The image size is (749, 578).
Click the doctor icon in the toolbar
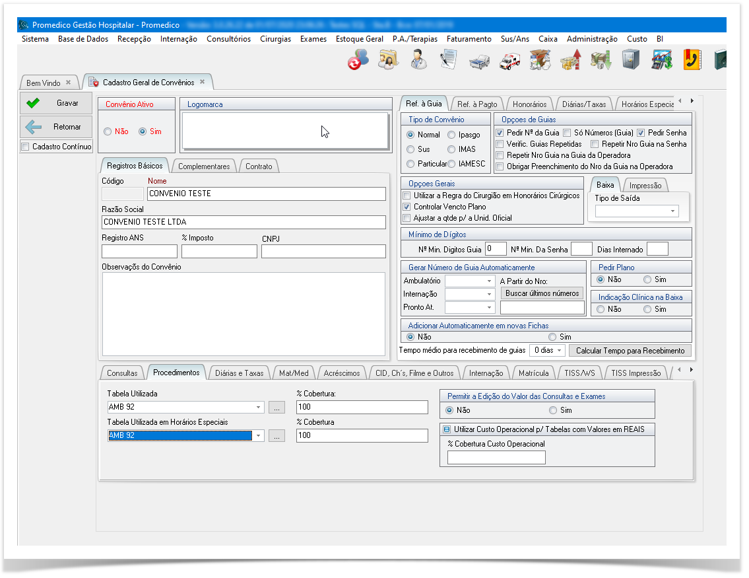pyautogui.click(x=418, y=60)
